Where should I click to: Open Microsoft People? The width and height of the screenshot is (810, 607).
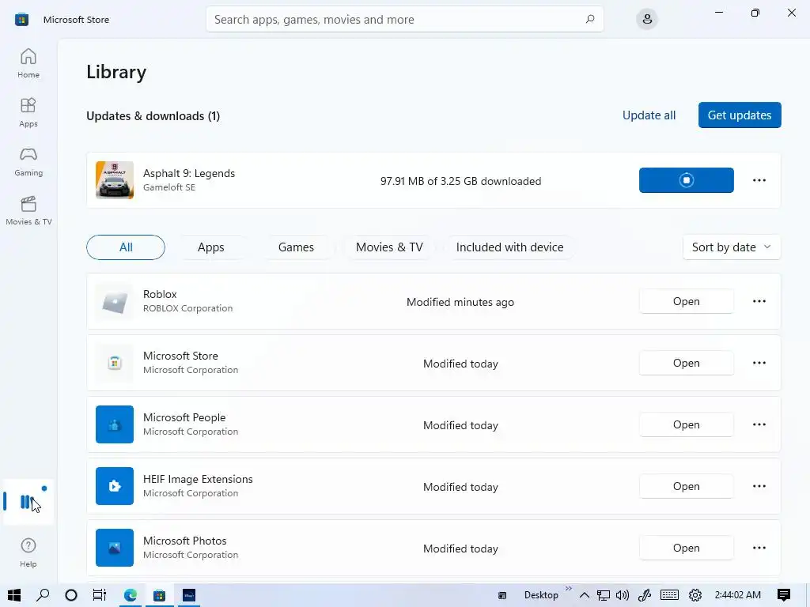686,424
